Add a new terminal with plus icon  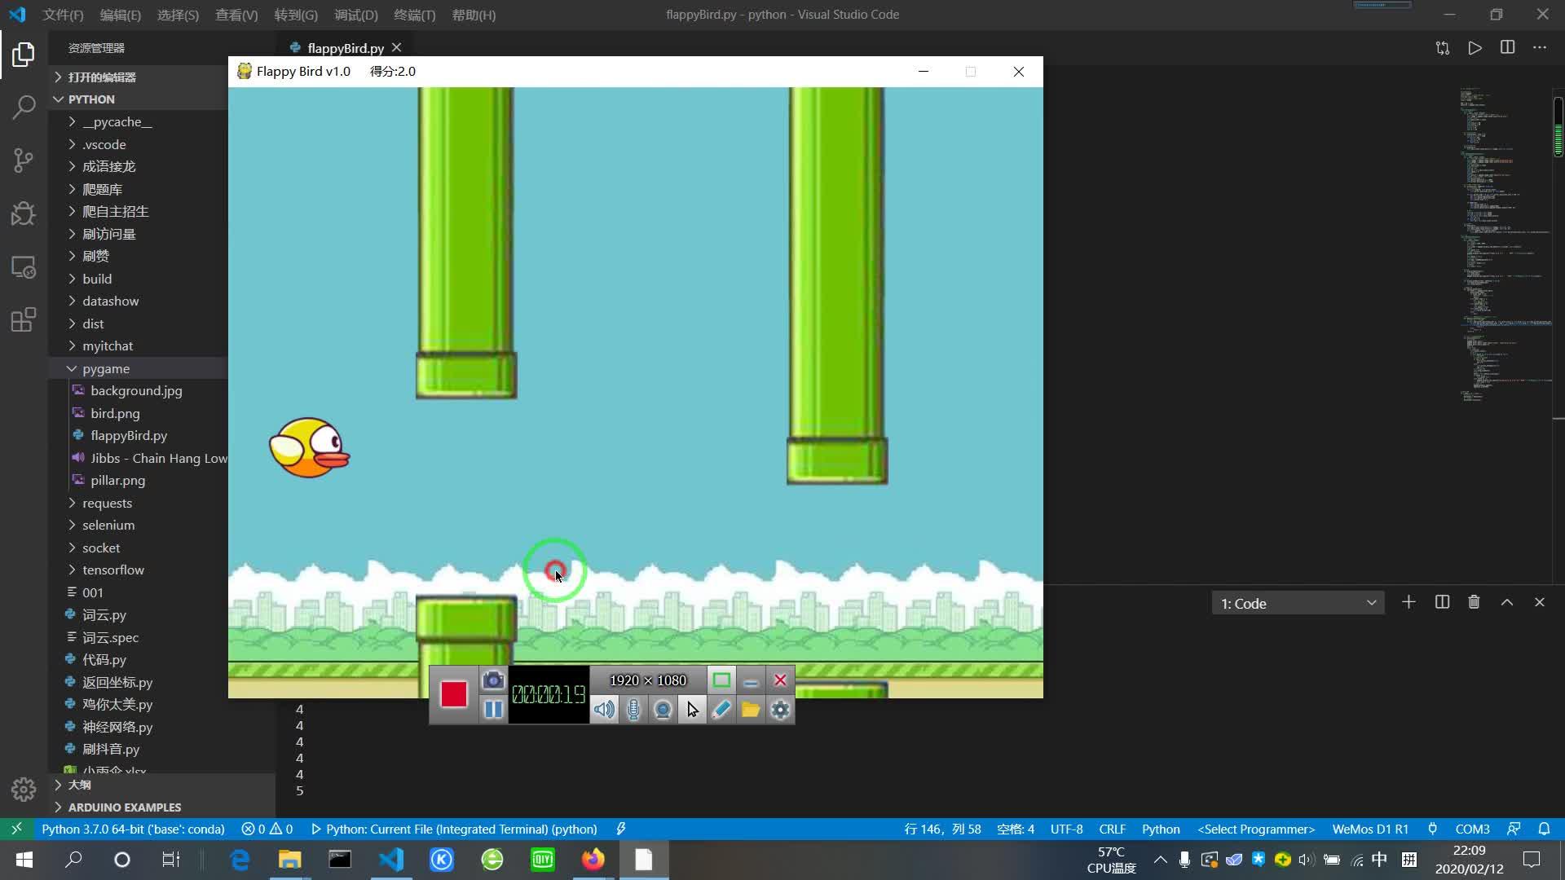pyautogui.click(x=1408, y=602)
